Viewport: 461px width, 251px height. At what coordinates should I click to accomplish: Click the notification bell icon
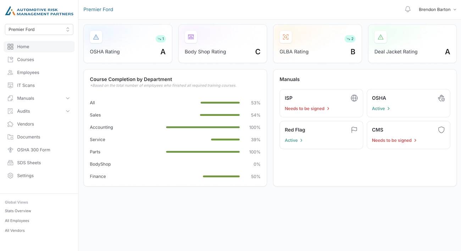tap(407, 10)
